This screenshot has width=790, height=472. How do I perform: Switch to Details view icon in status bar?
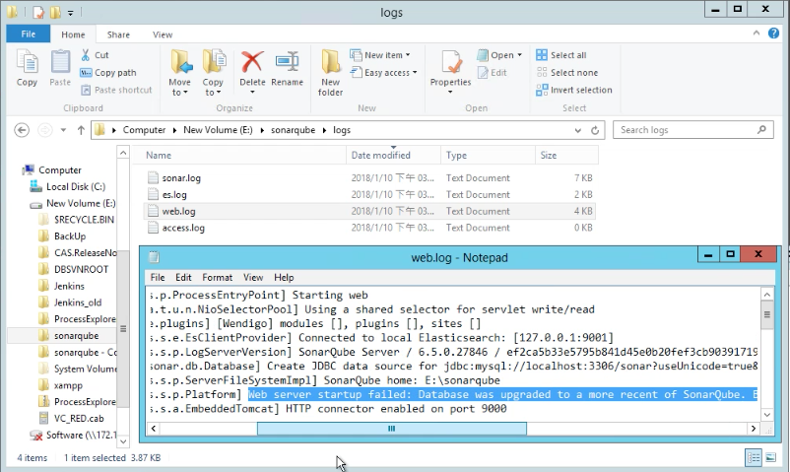click(754, 458)
